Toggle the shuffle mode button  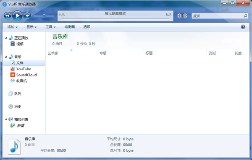point(185,15)
